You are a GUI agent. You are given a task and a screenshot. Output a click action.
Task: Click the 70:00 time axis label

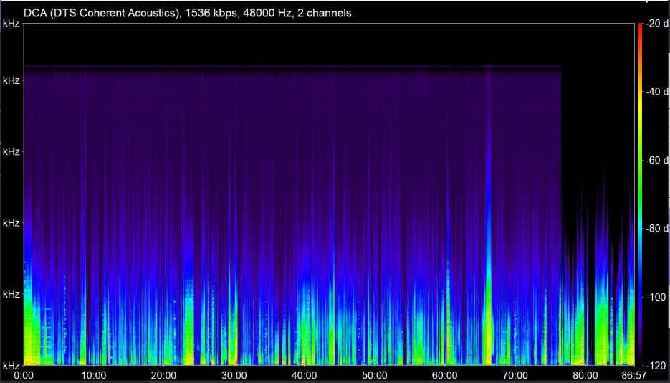(515, 375)
